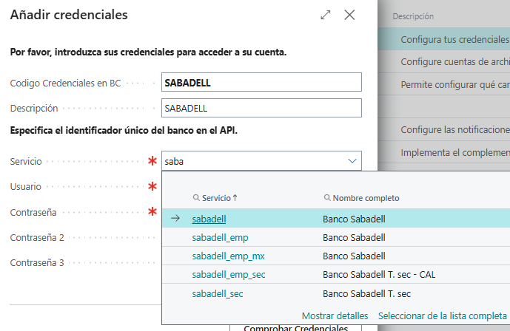This screenshot has height=331, width=510.
Task: Expand the dialog to full screen
Action: click(325, 15)
